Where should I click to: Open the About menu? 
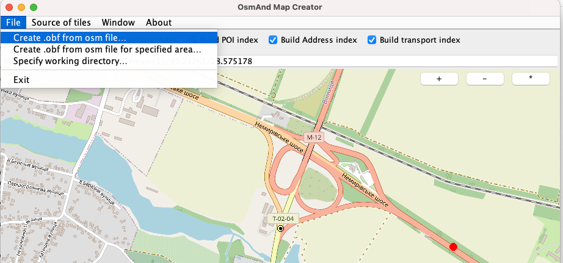click(159, 23)
